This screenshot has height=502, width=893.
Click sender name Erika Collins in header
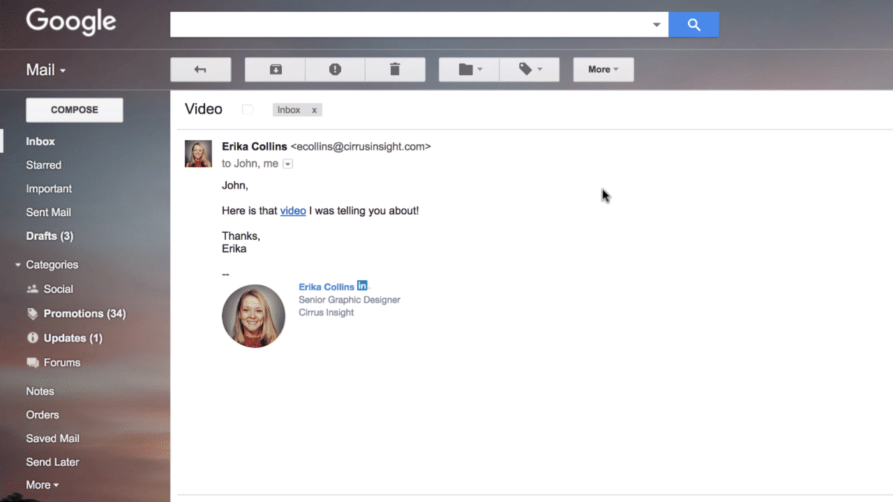(255, 146)
